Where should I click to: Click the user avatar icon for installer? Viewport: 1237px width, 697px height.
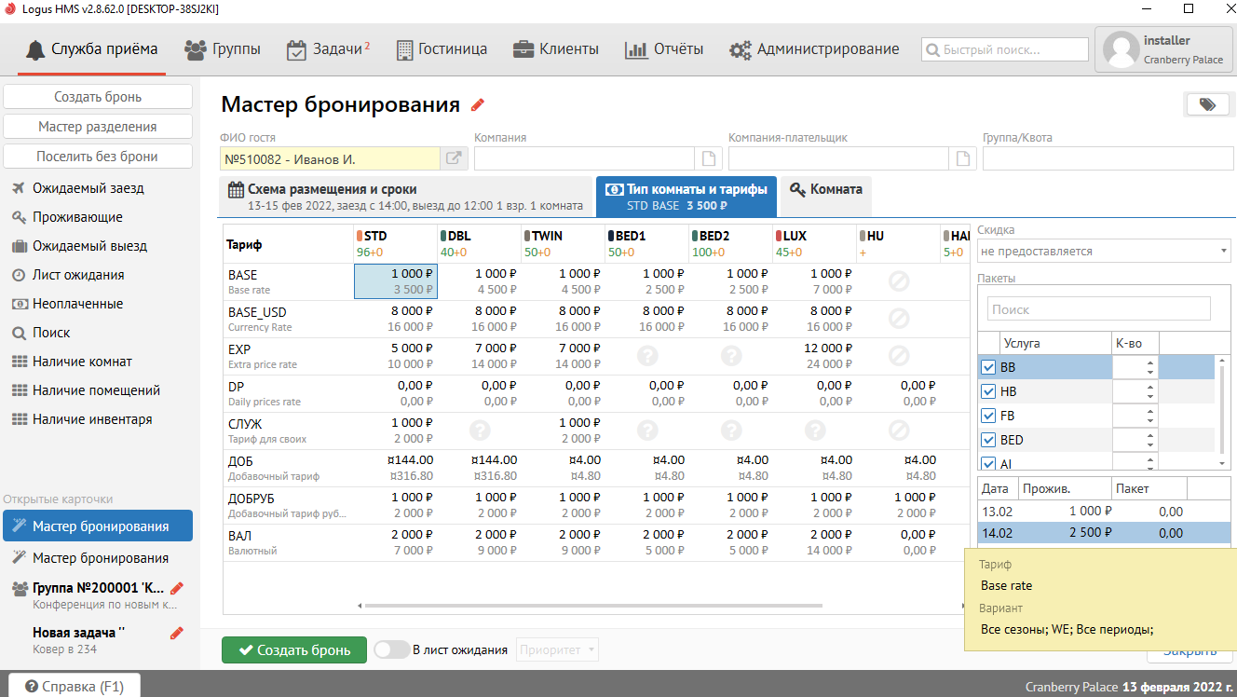click(x=1121, y=49)
